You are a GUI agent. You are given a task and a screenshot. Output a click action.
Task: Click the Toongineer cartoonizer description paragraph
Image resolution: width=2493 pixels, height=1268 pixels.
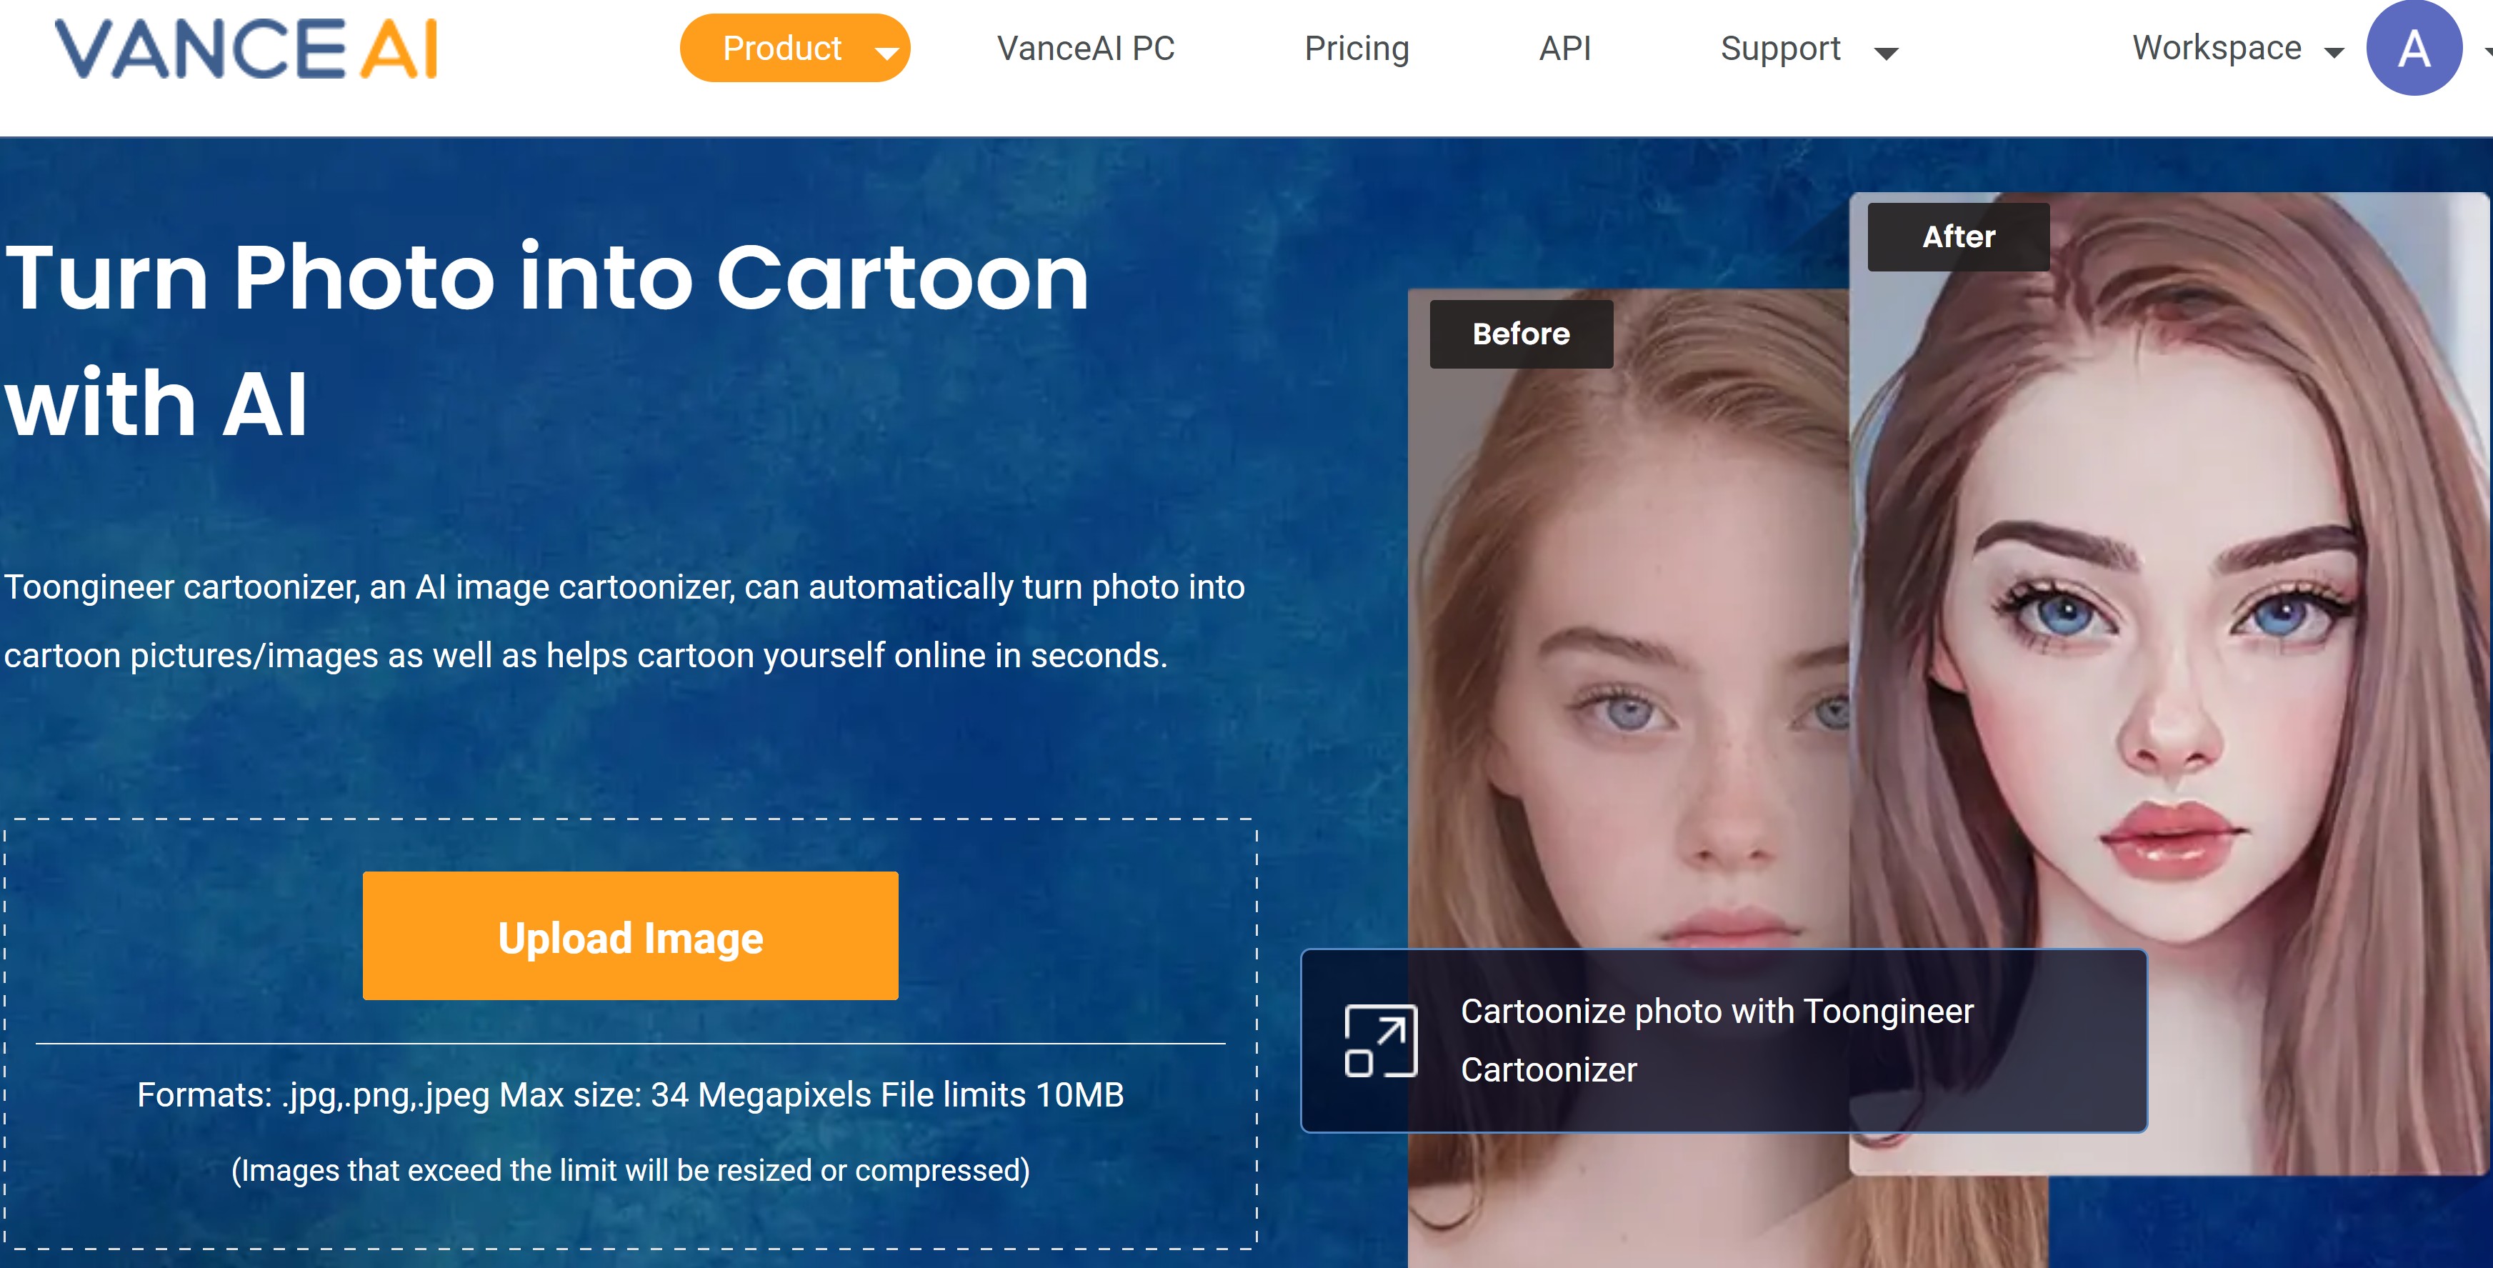point(624,621)
